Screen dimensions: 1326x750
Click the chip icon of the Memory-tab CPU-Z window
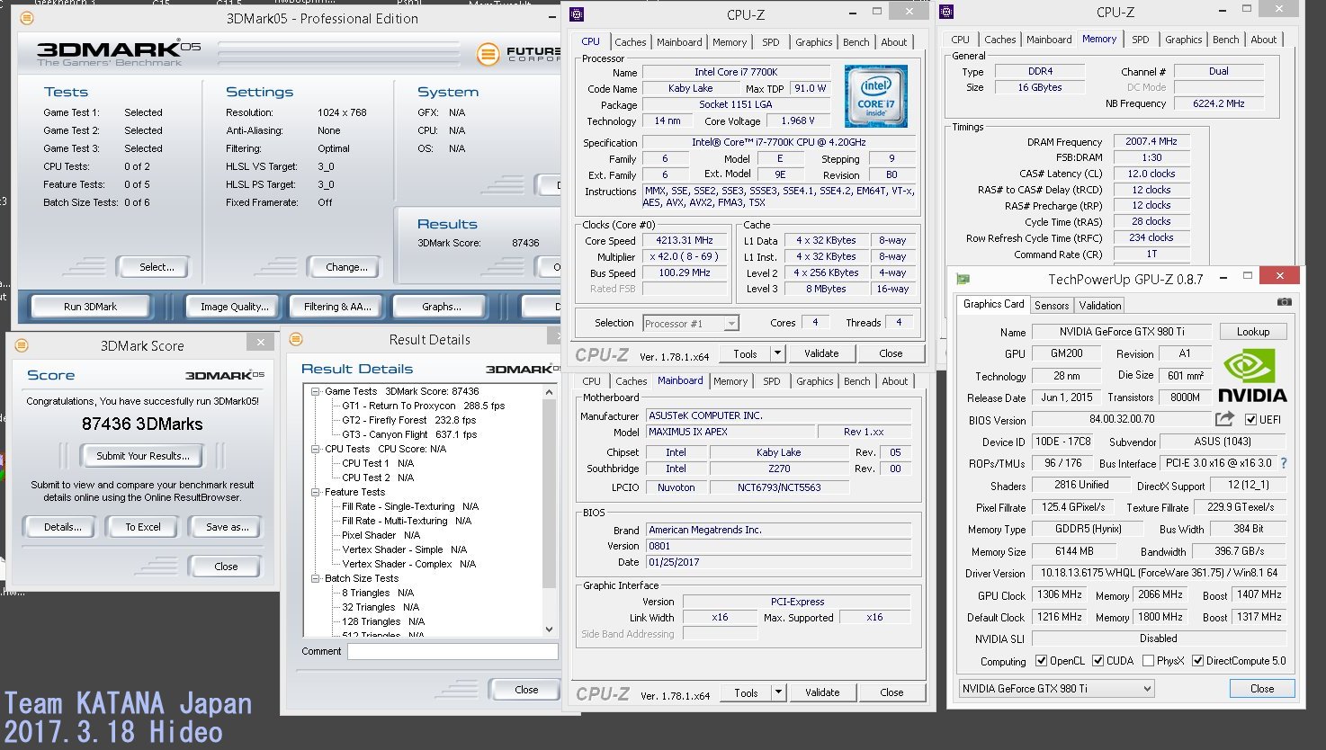[945, 12]
